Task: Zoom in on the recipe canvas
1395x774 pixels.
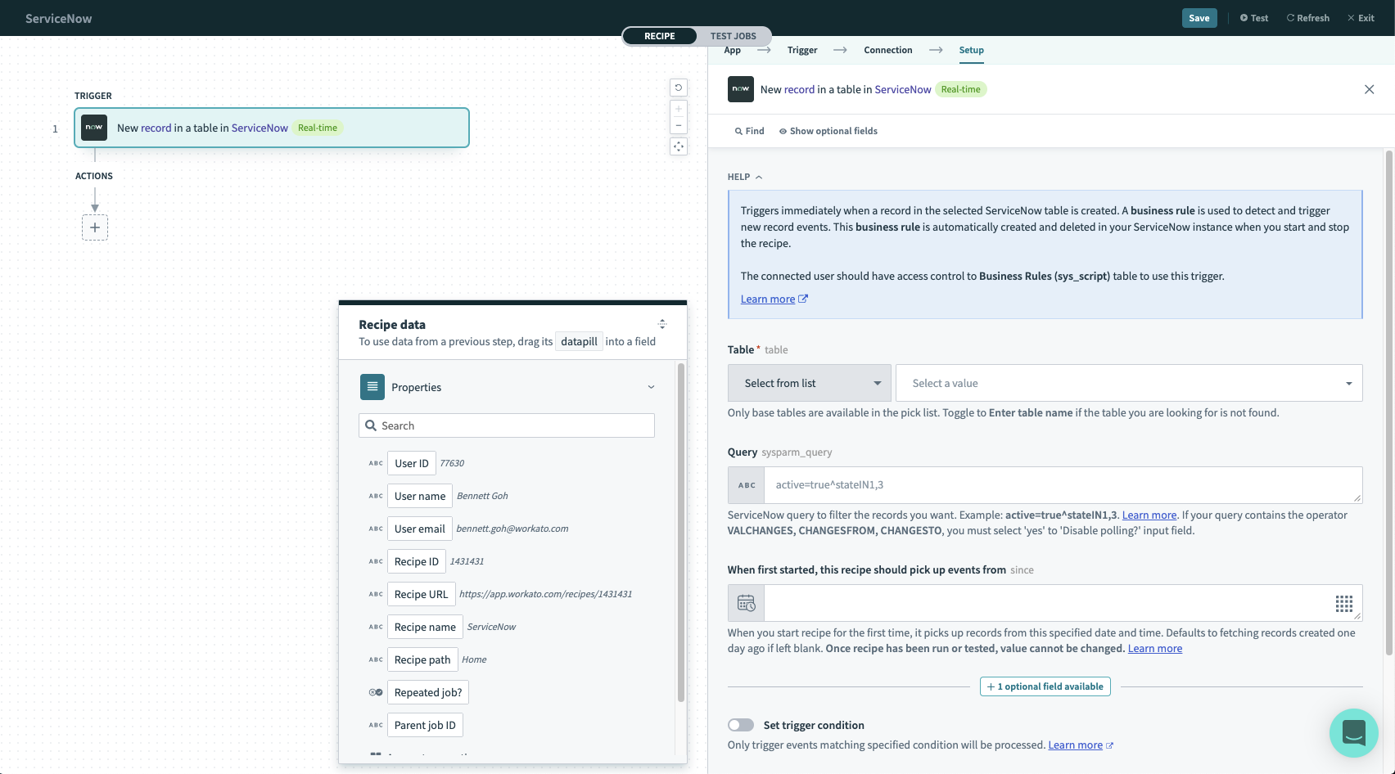Action: [679, 109]
